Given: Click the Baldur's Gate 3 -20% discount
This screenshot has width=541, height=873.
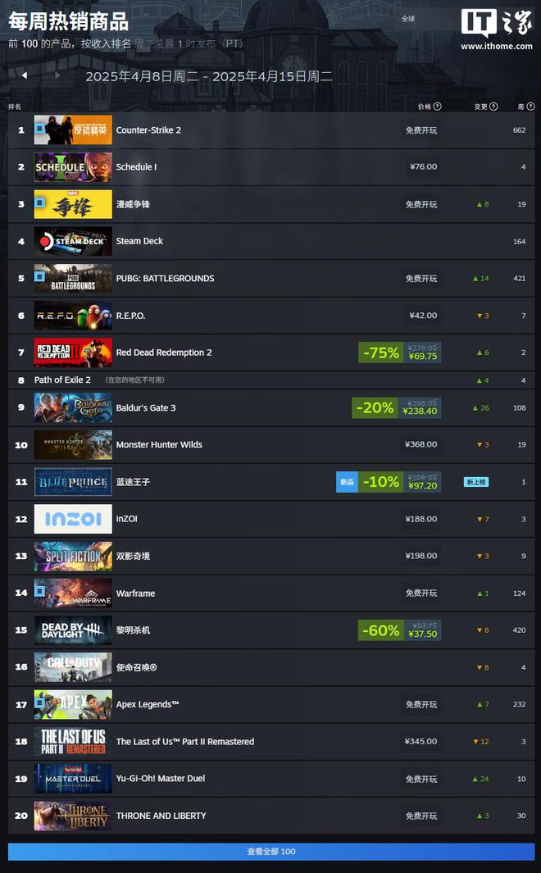Looking at the screenshot, I should tap(375, 407).
